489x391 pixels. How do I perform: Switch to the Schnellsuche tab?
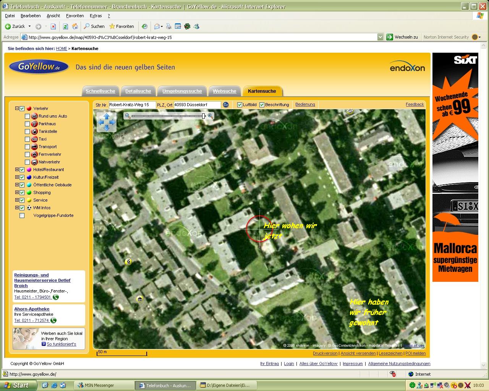point(100,91)
